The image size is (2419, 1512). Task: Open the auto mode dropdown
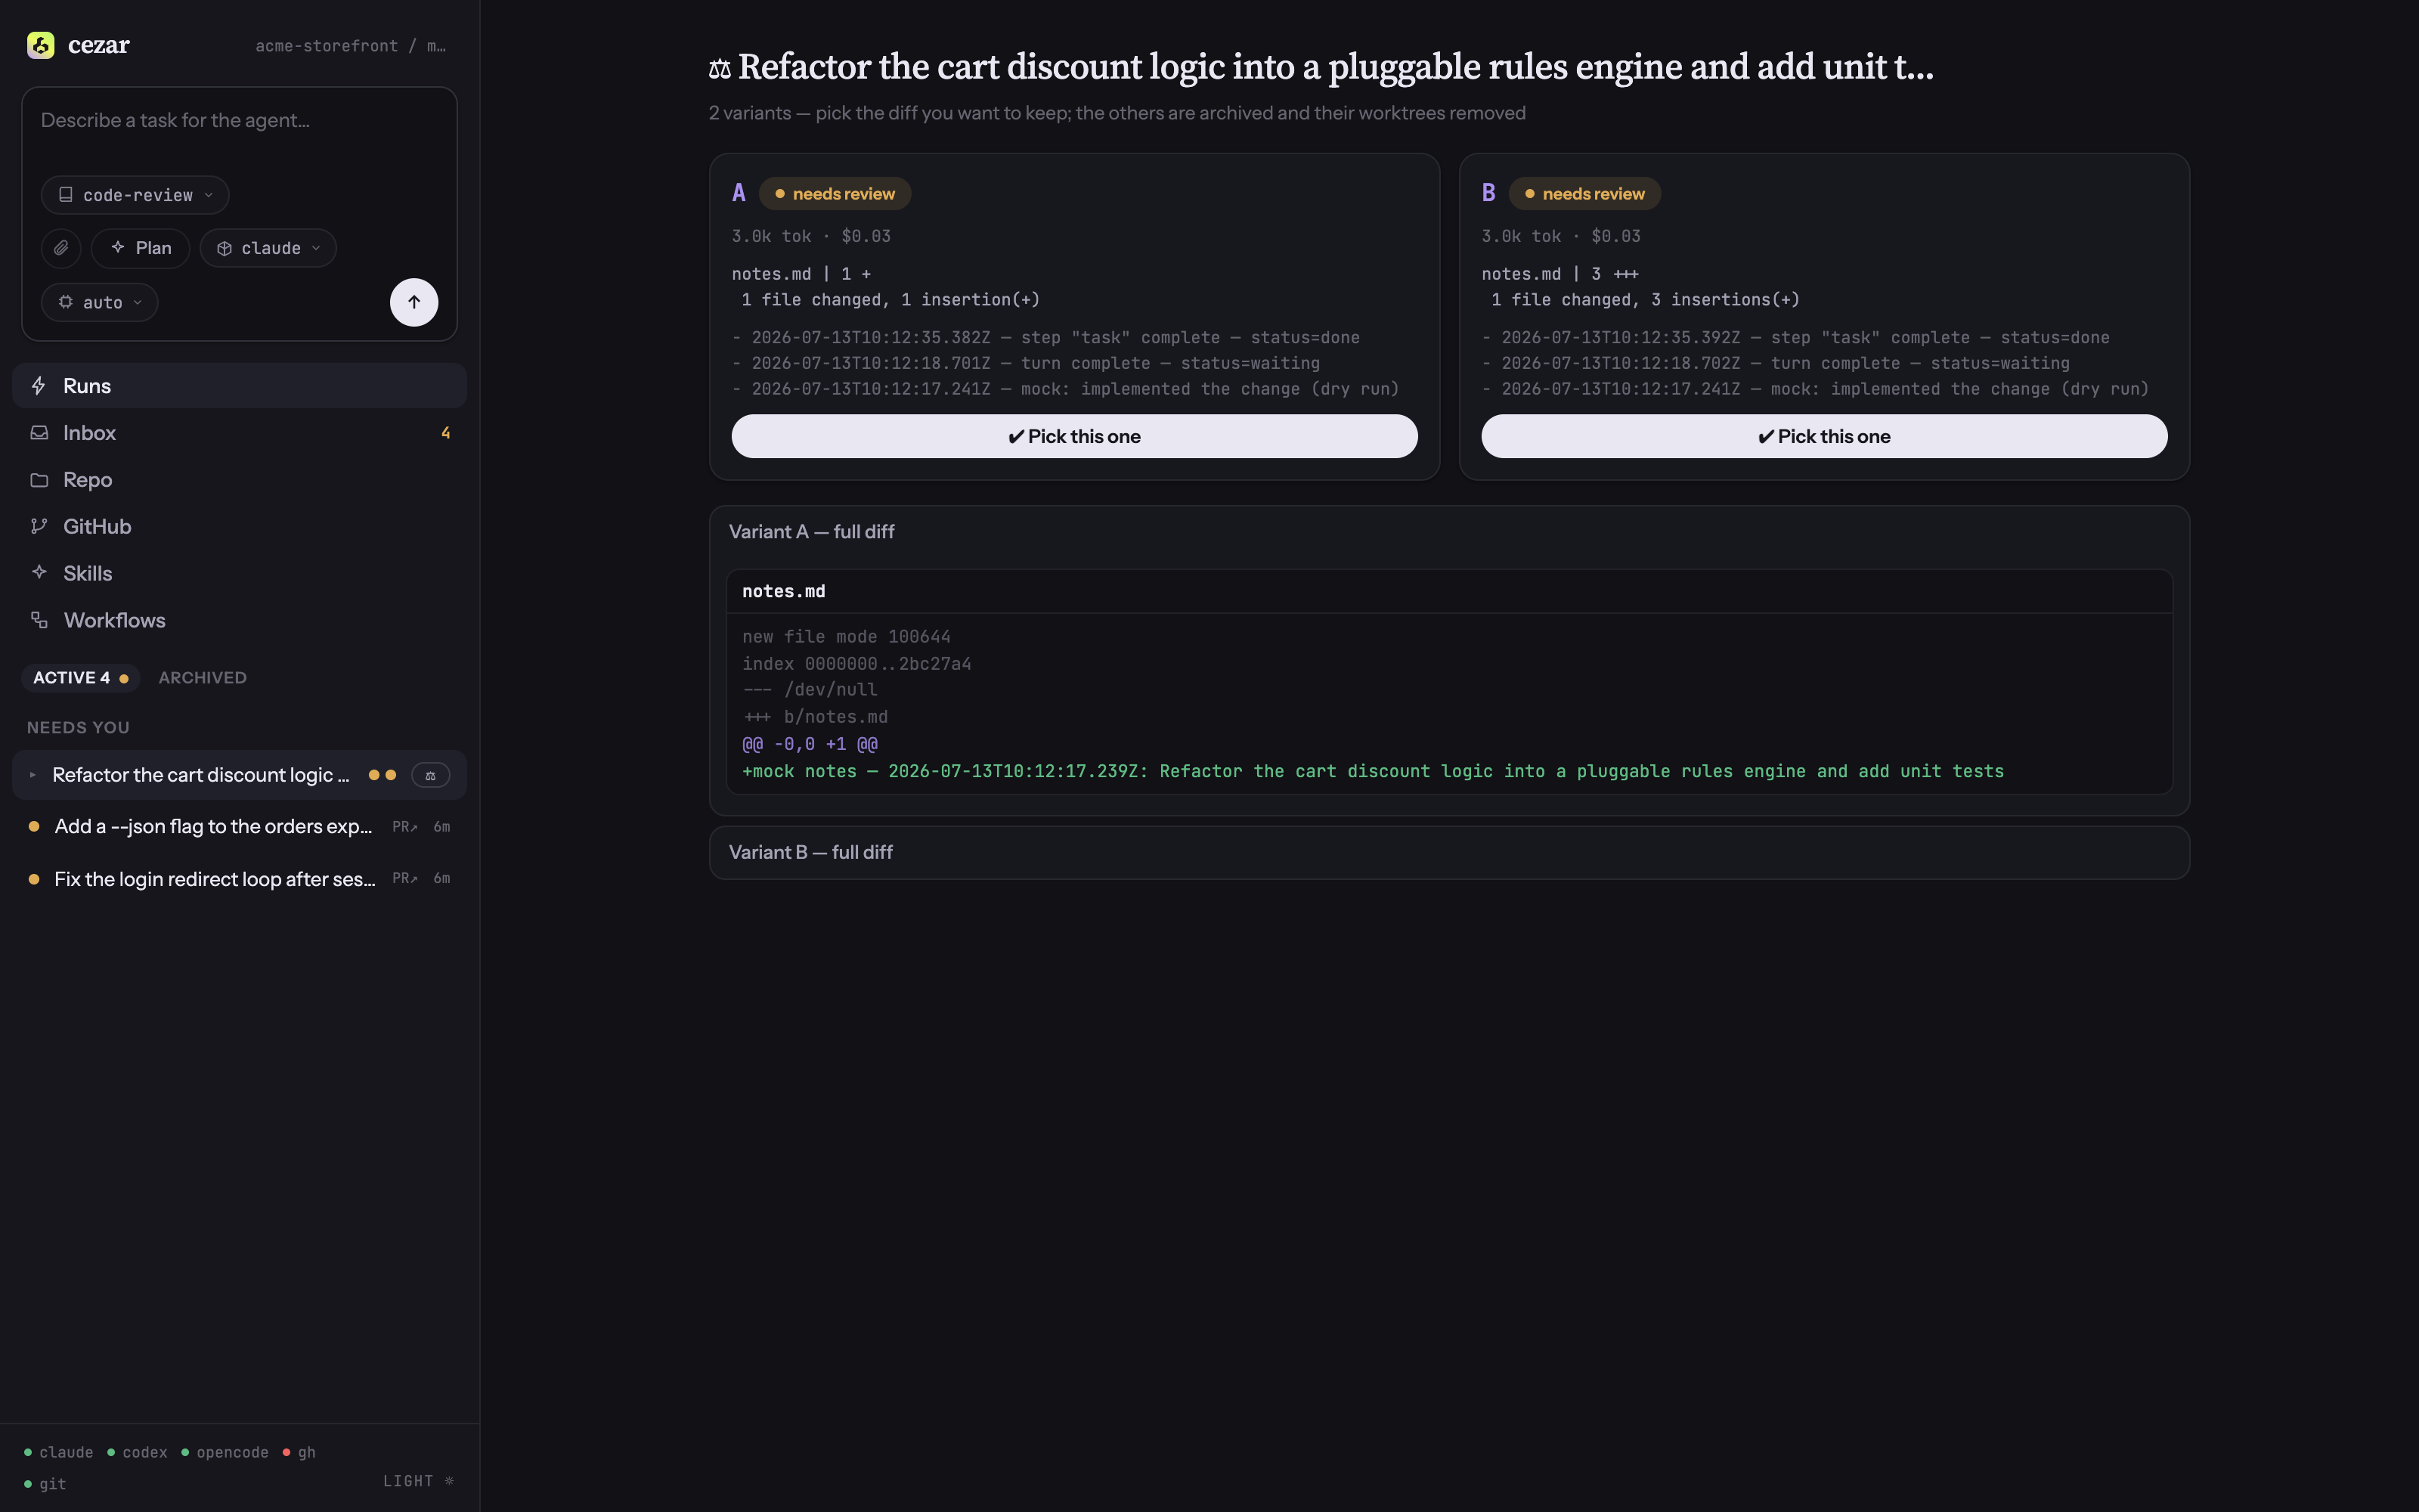100,302
